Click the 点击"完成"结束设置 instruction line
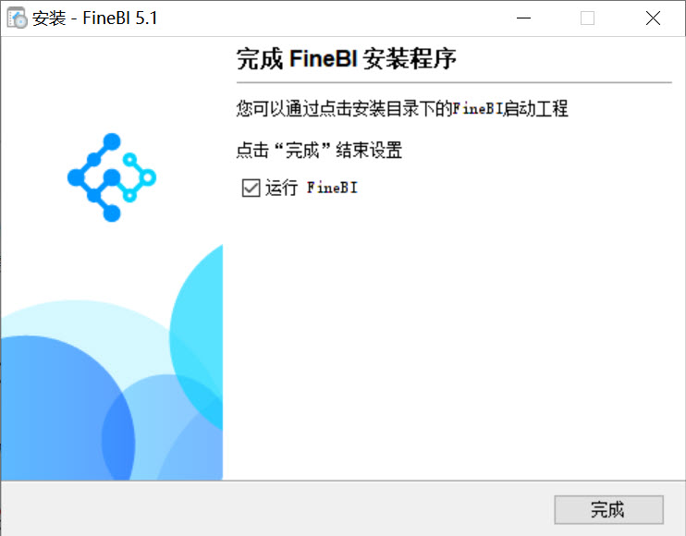The width and height of the screenshot is (686, 536). click(x=319, y=150)
